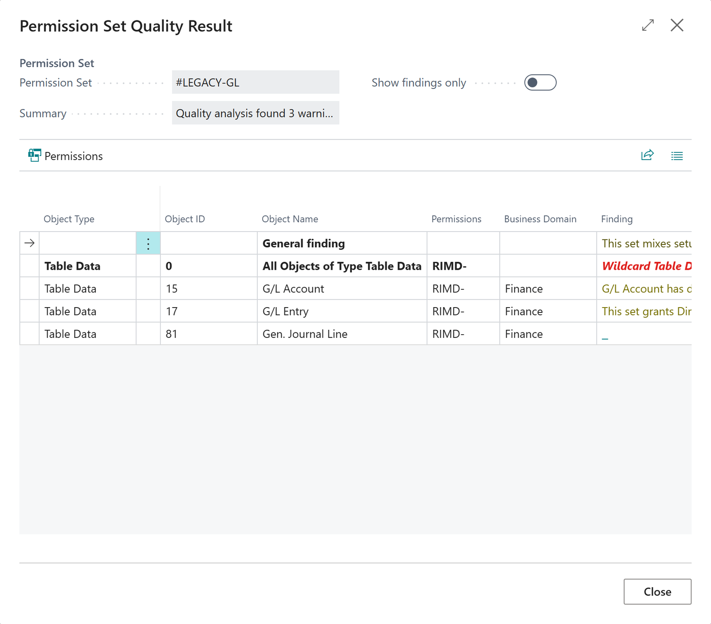
Task: Click the Permissions section icon
Action: 35,156
